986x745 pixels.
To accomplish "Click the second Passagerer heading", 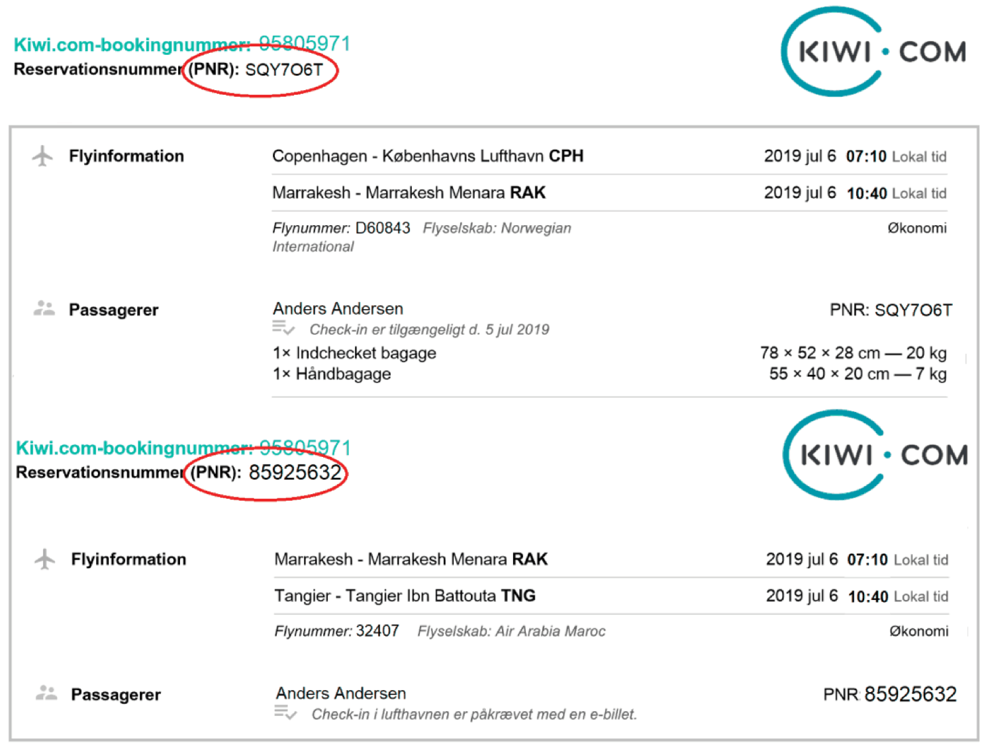I will (x=116, y=695).
